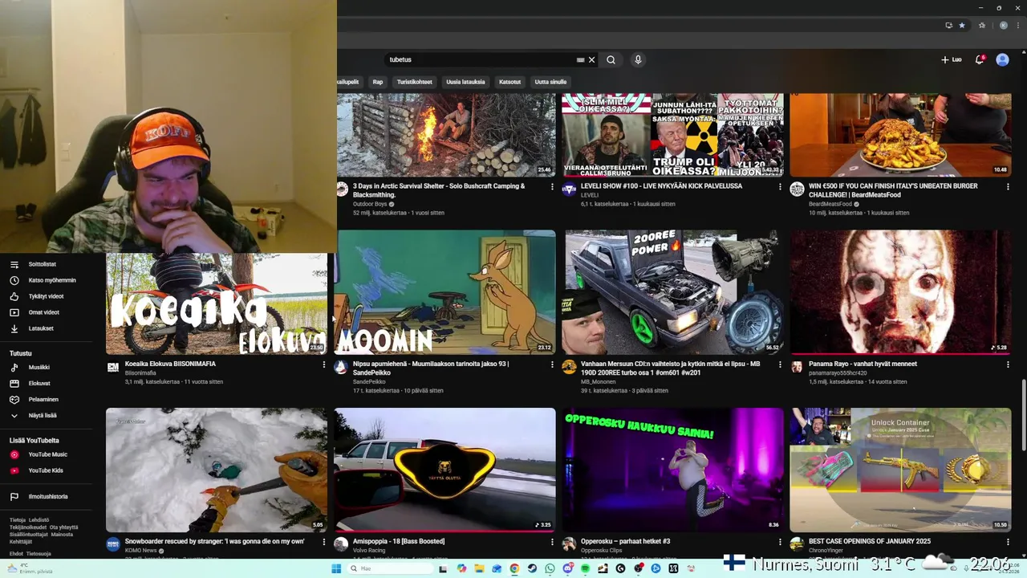Viewport: 1027px width, 578px height.
Task: Click the Tietoja footer link
Action: [18, 519]
